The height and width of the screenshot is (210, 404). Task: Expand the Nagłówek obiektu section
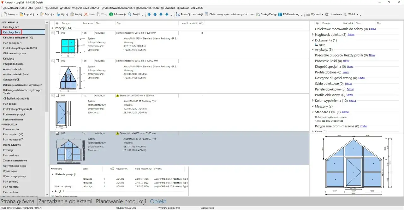313,34
